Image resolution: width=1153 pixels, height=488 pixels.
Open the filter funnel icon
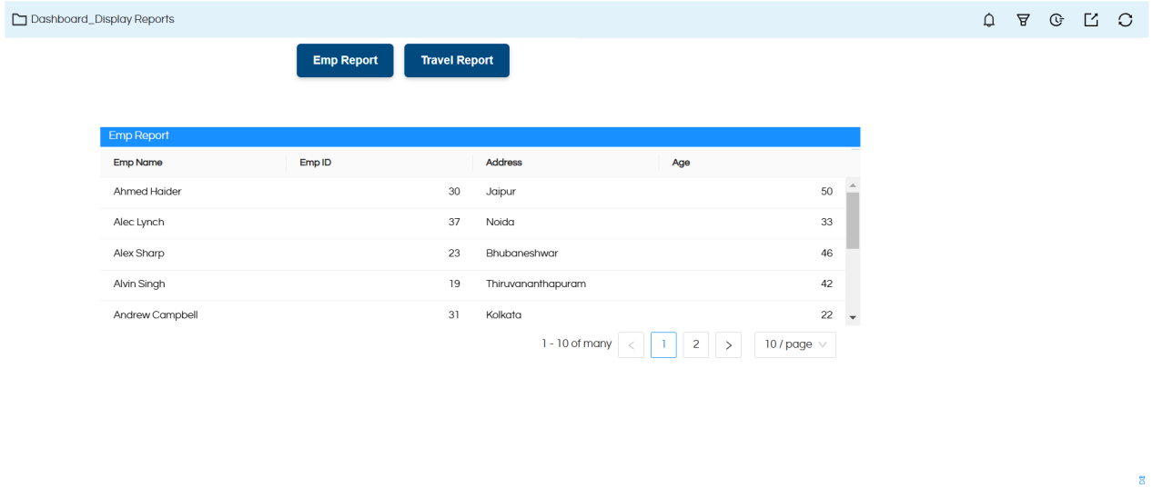click(x=1023, y=19)
